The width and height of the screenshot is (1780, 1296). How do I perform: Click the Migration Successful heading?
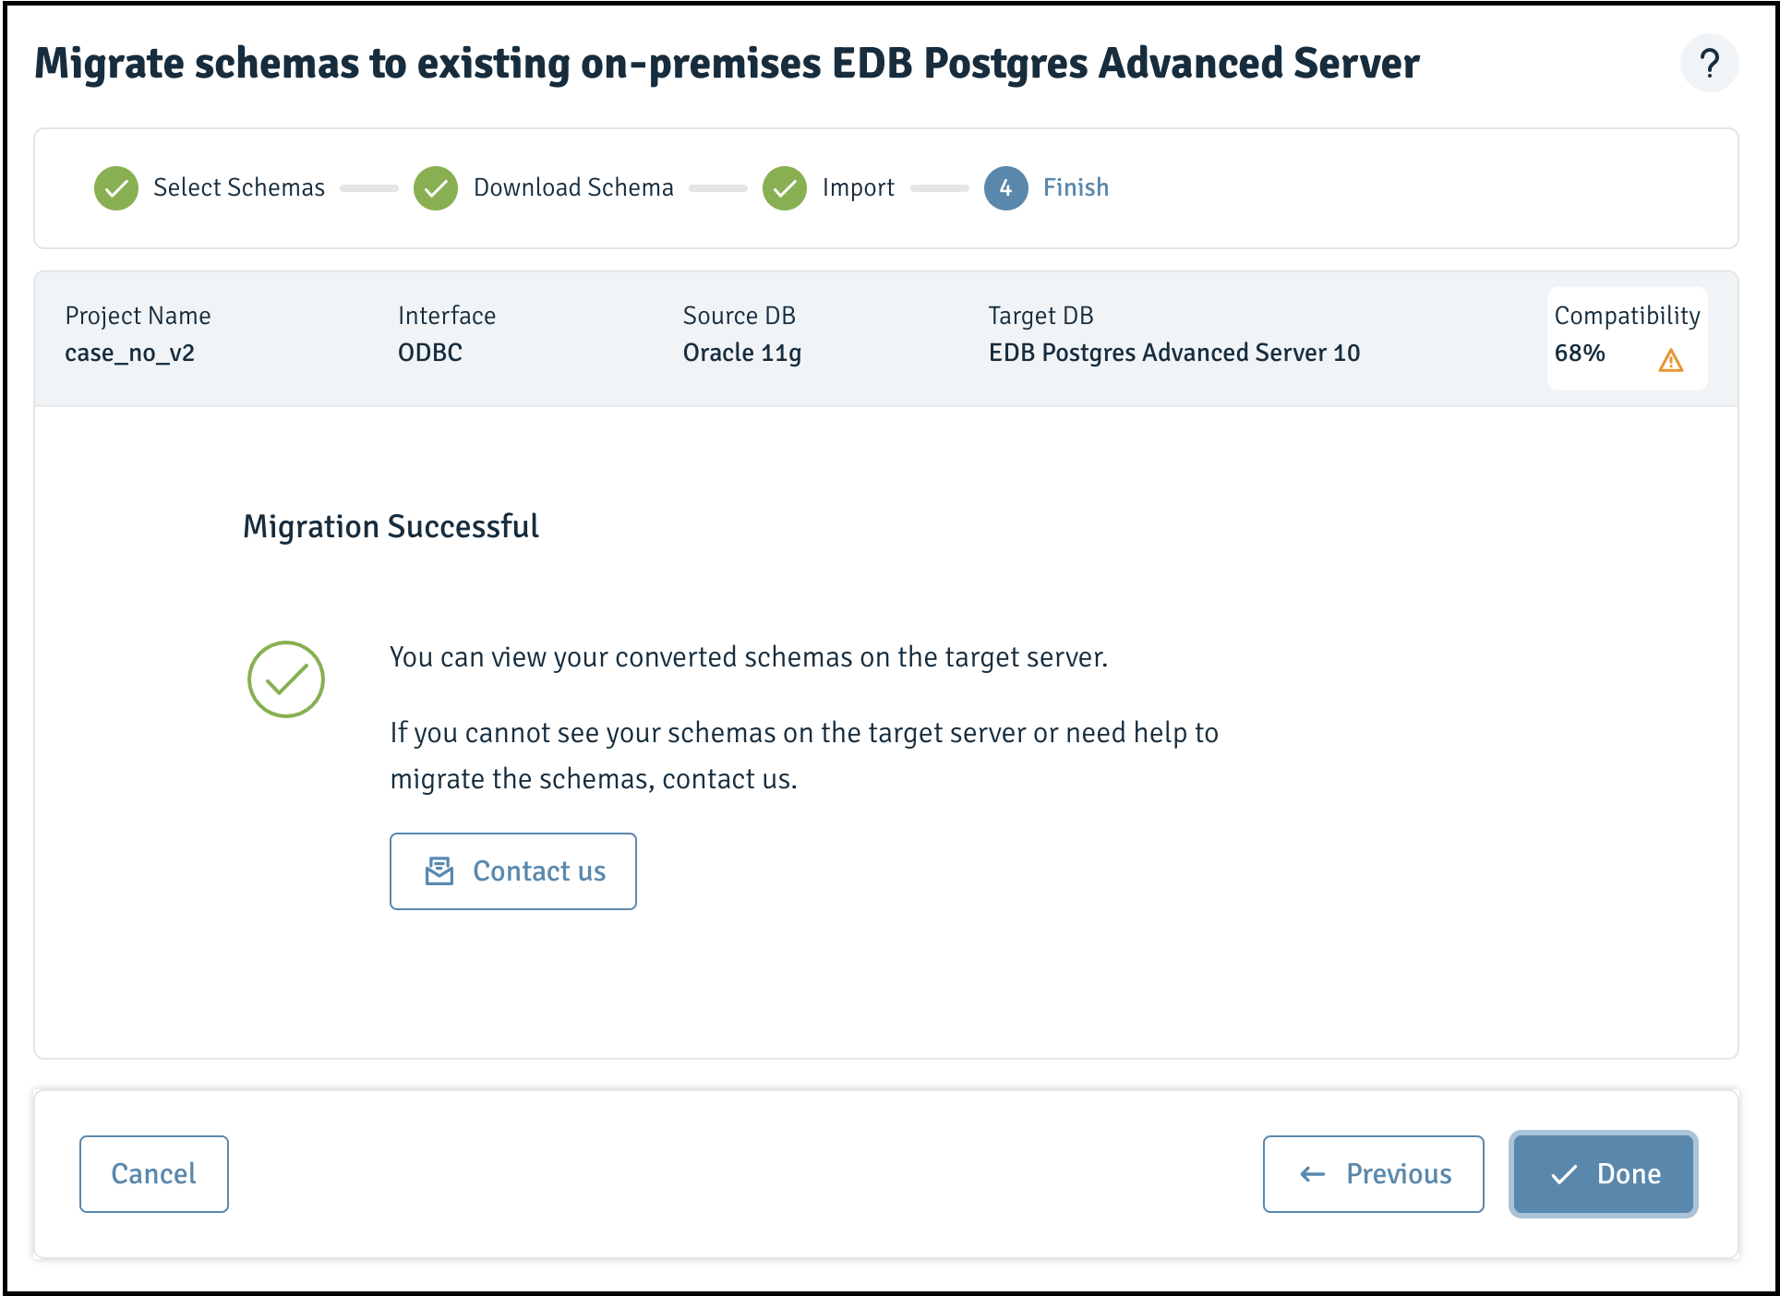pos(391,526)
